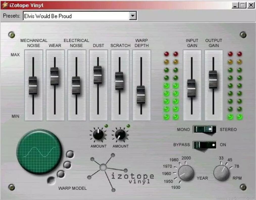Image resolution: width=256 pixels, height=200 pixels.
Task: Click the Scratch amount knob
Action: [120, 134]
